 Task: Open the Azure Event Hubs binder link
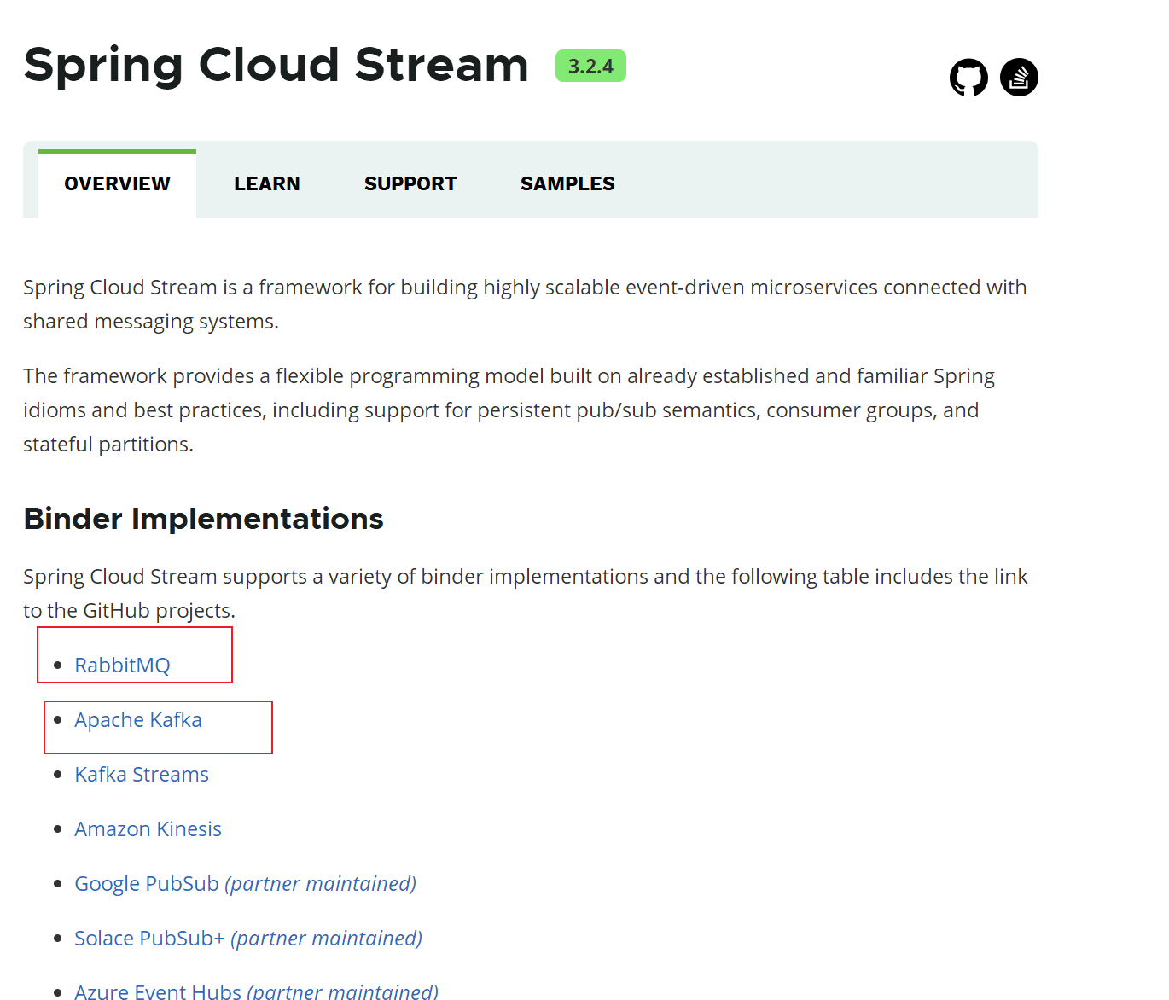[x=256, y=991]
